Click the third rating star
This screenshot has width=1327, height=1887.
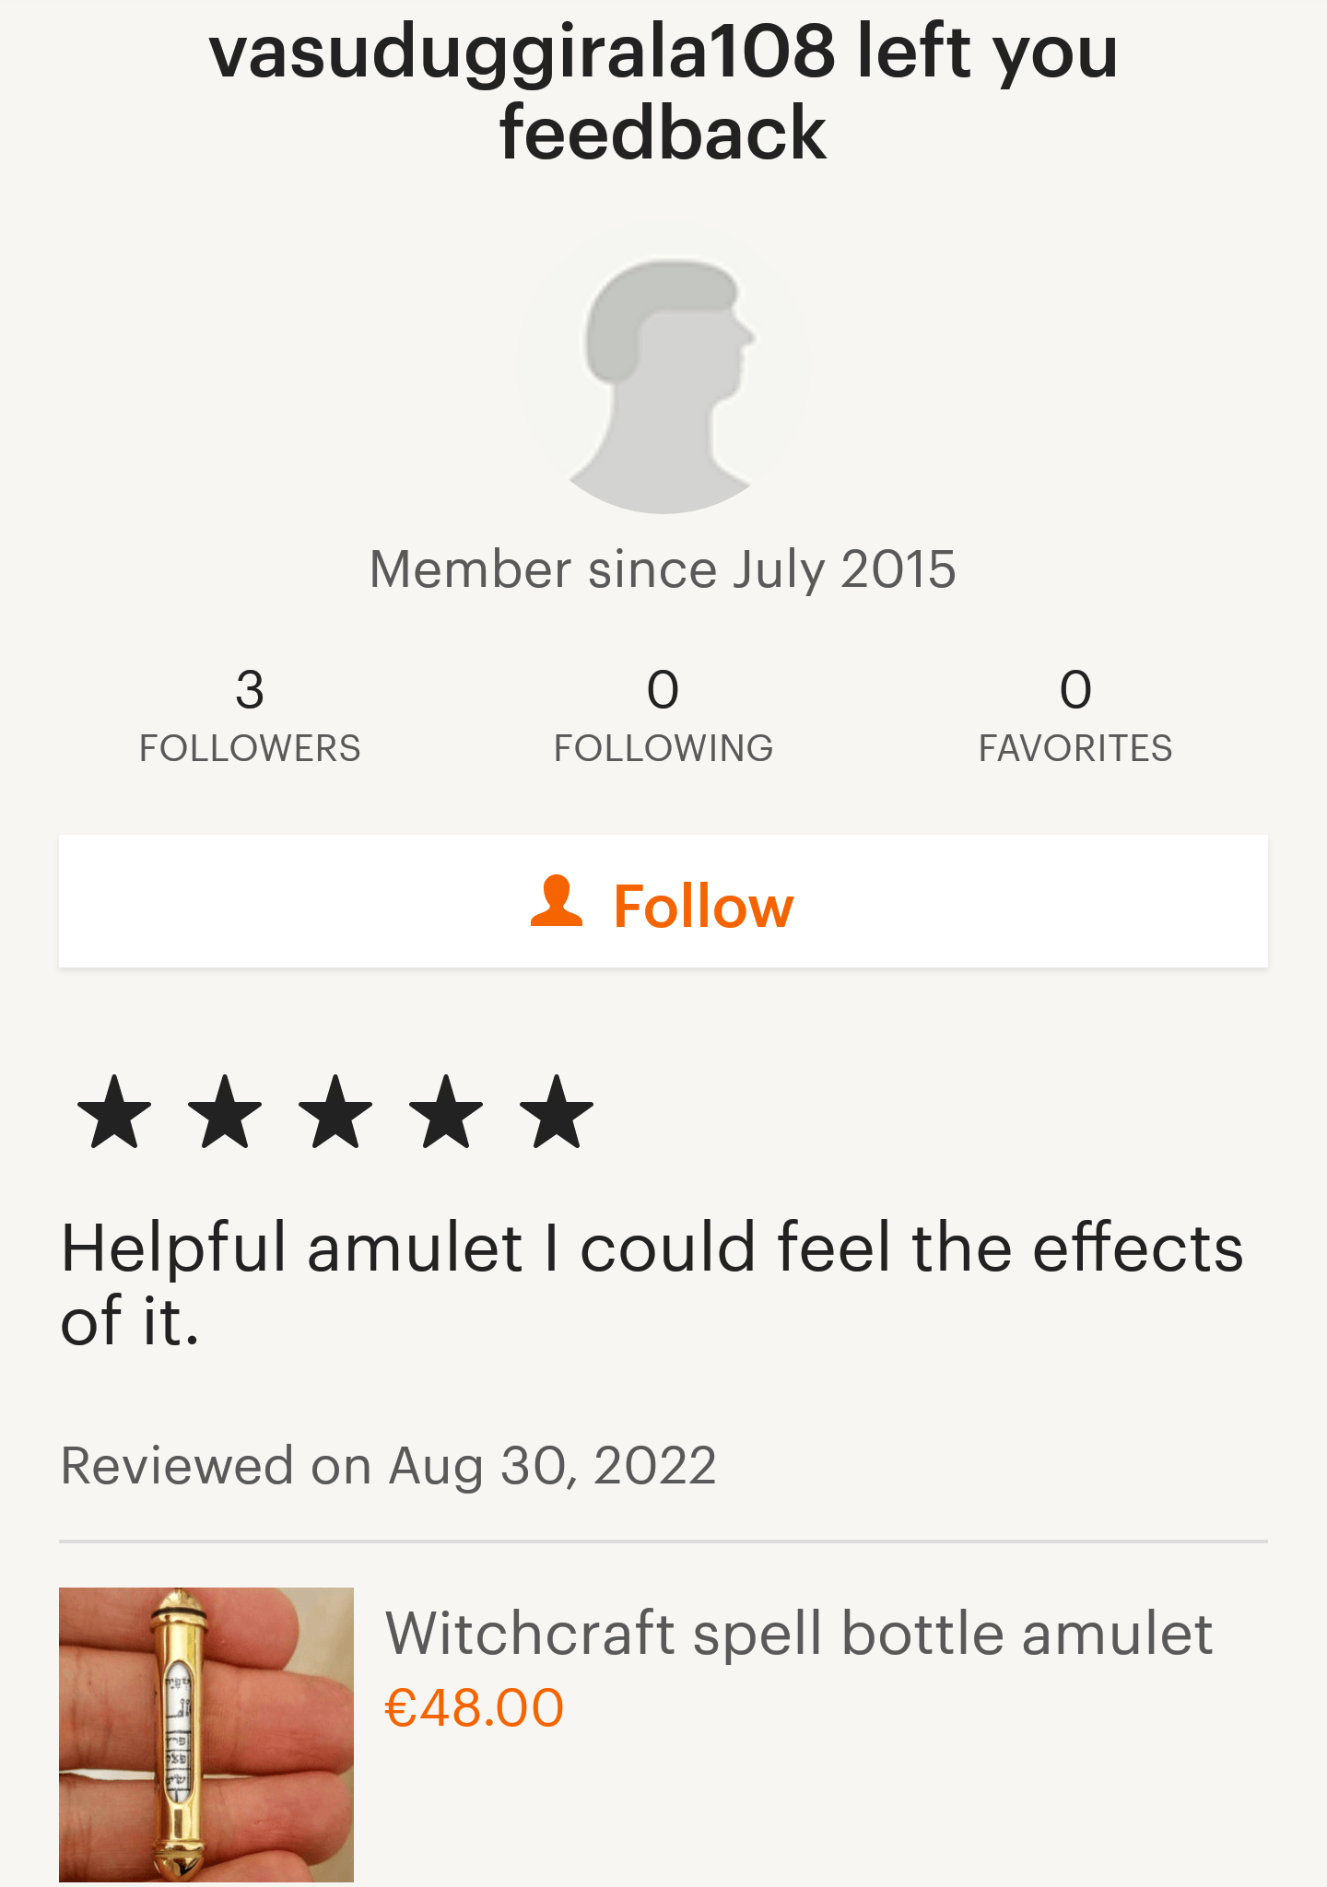[335, 1112]
